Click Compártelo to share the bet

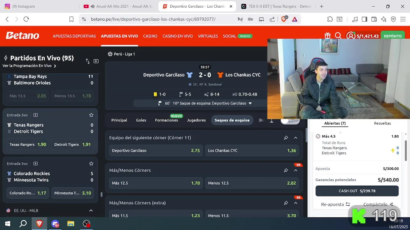378,204
